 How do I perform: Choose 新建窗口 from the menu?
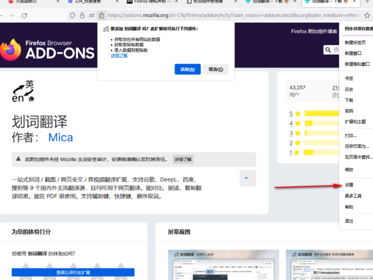pyautogui.click(x=353, y=53)
